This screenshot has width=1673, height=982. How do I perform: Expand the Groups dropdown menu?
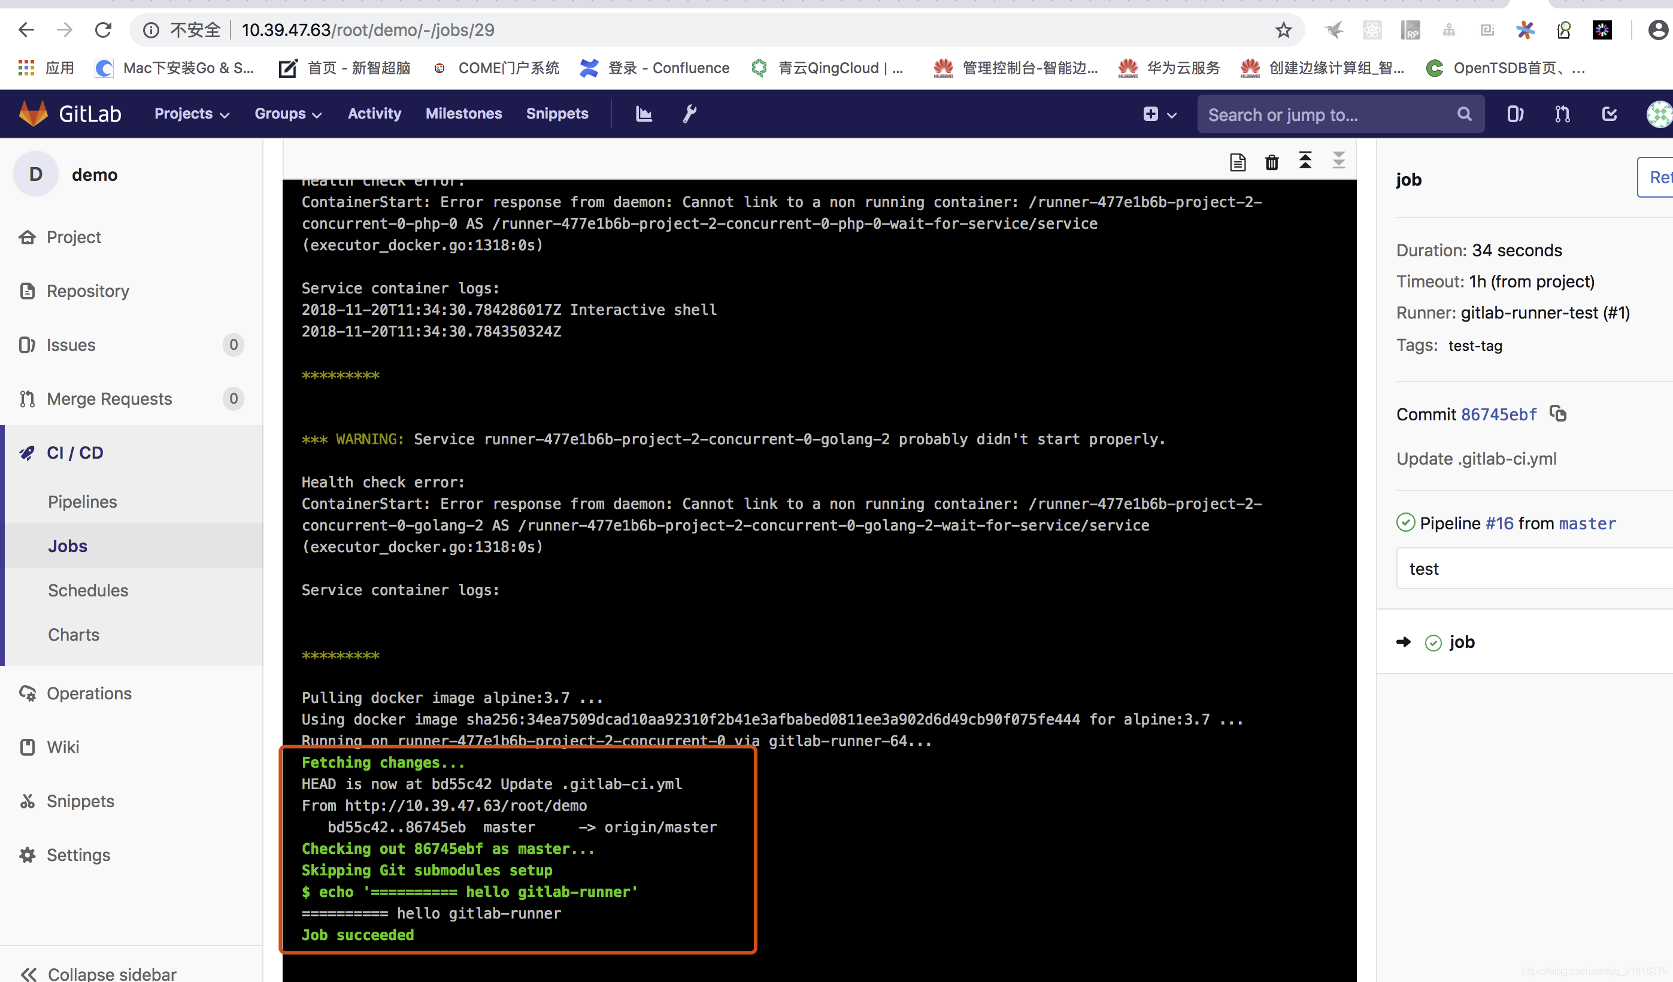(289, 113)
